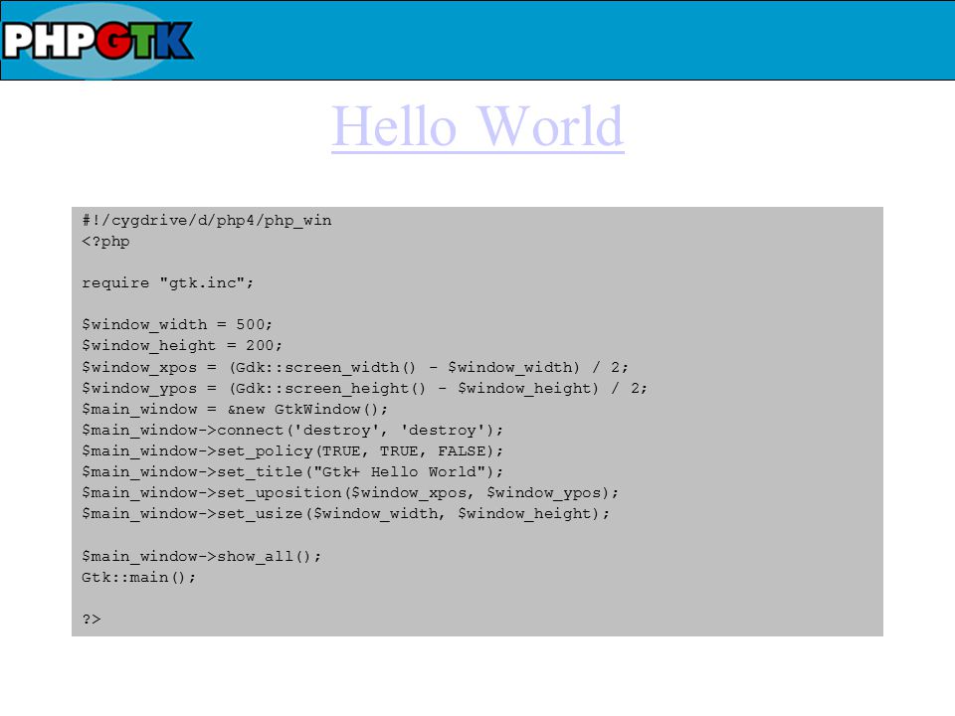The width and height of the screenshot is (955, 716).
Task: Click the Gtk::main(); line
Action: point(139,577)
